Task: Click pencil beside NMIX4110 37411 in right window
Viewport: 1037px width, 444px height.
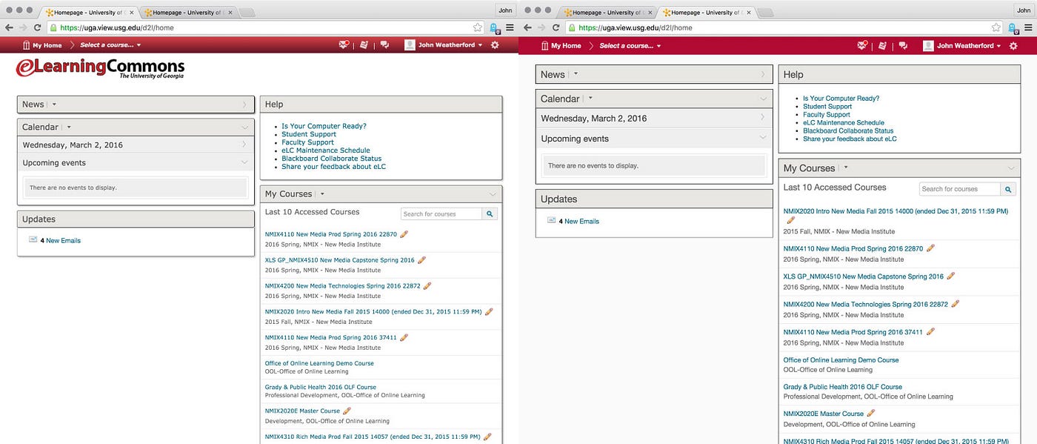Action: point(931,332)
